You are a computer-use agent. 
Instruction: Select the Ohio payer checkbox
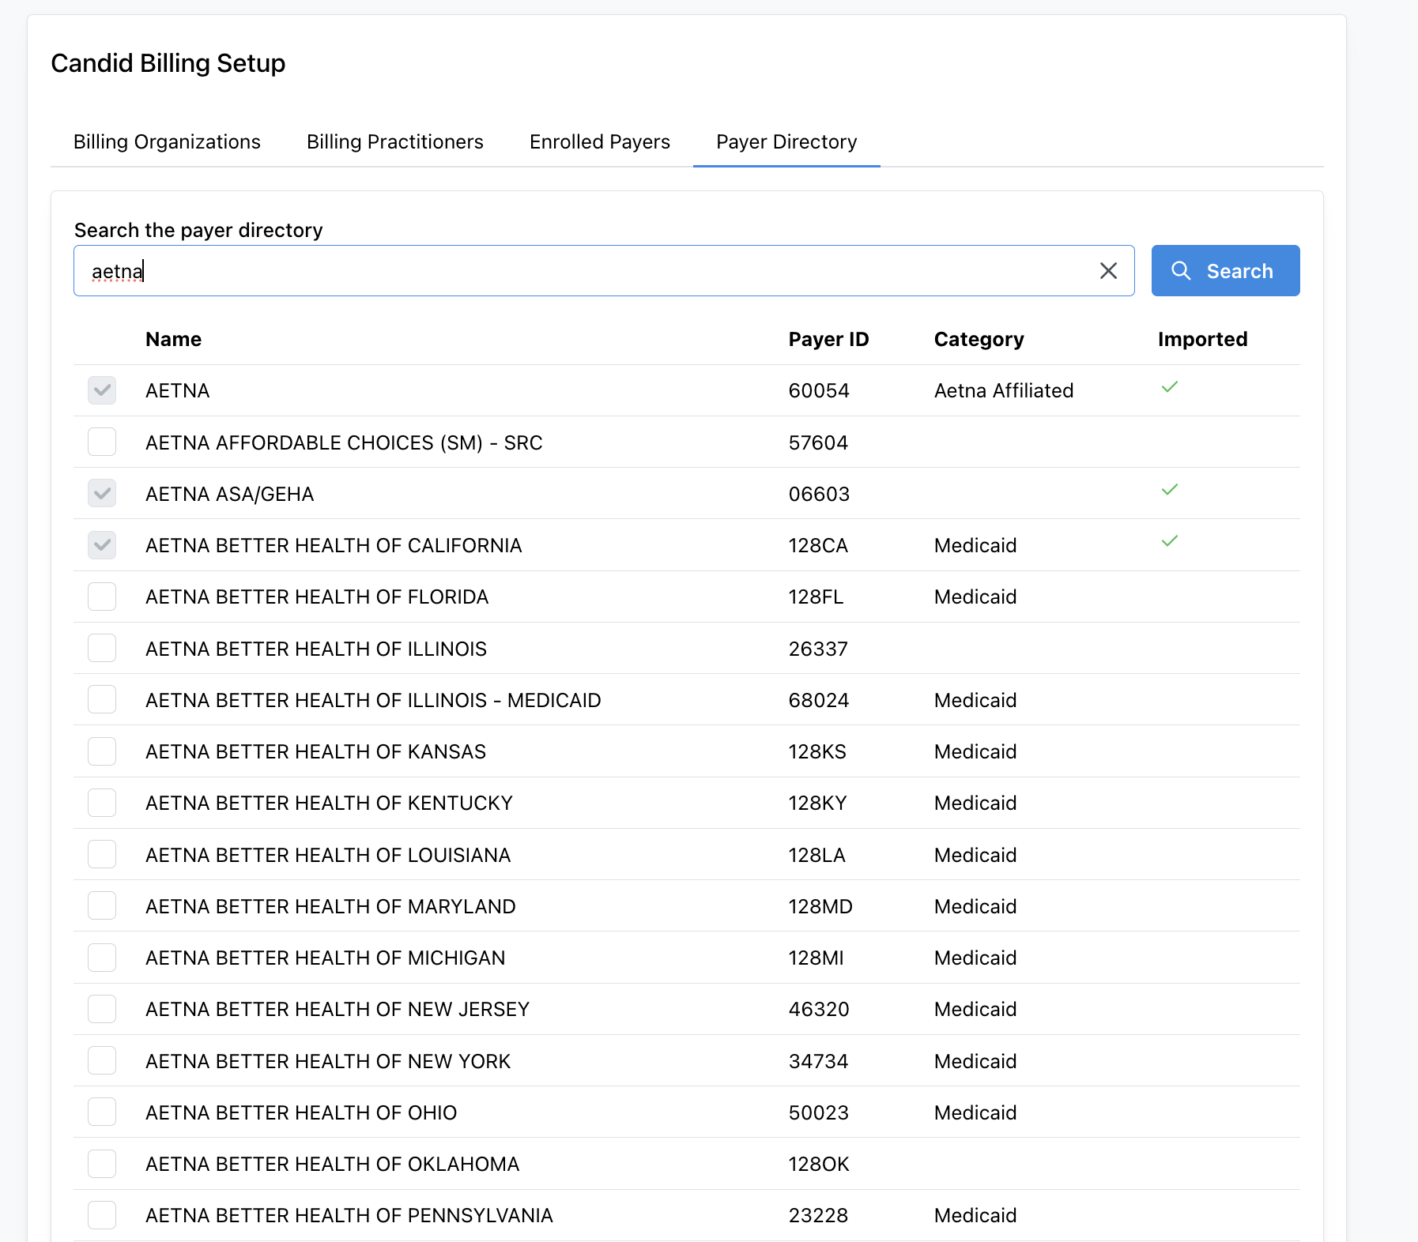coord(102,1112)
